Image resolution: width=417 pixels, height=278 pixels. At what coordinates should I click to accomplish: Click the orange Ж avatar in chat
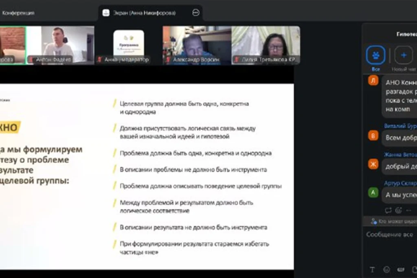(373, 164)
